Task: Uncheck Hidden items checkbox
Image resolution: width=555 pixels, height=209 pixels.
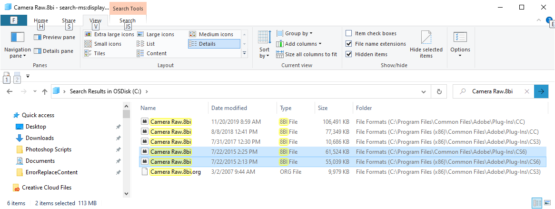Action: [349, 54]
